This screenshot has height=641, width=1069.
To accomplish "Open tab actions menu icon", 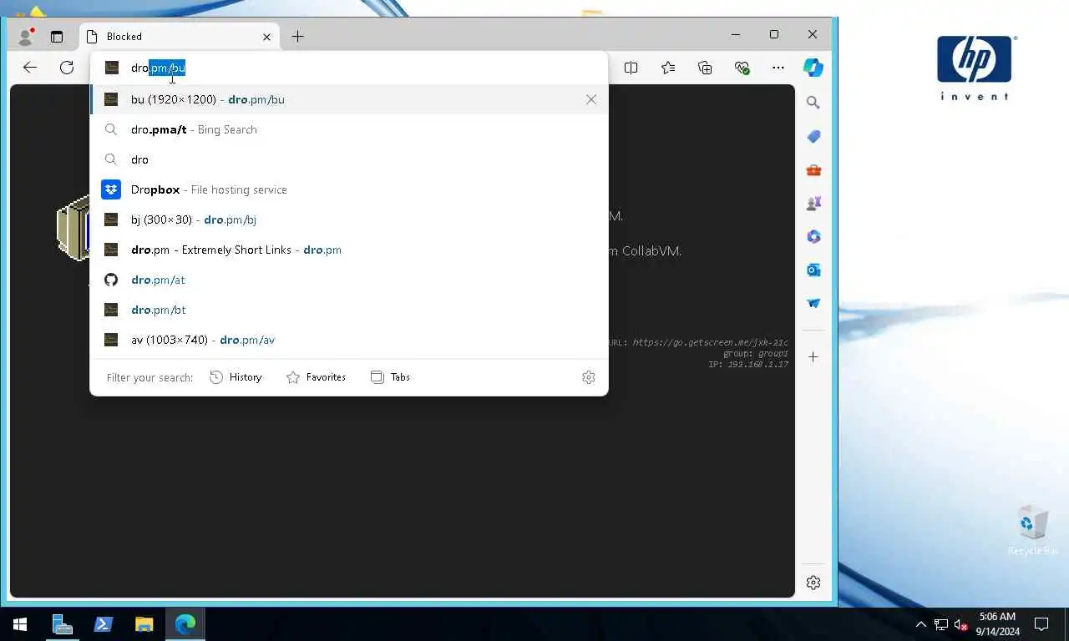I will (x=57, y=37).
